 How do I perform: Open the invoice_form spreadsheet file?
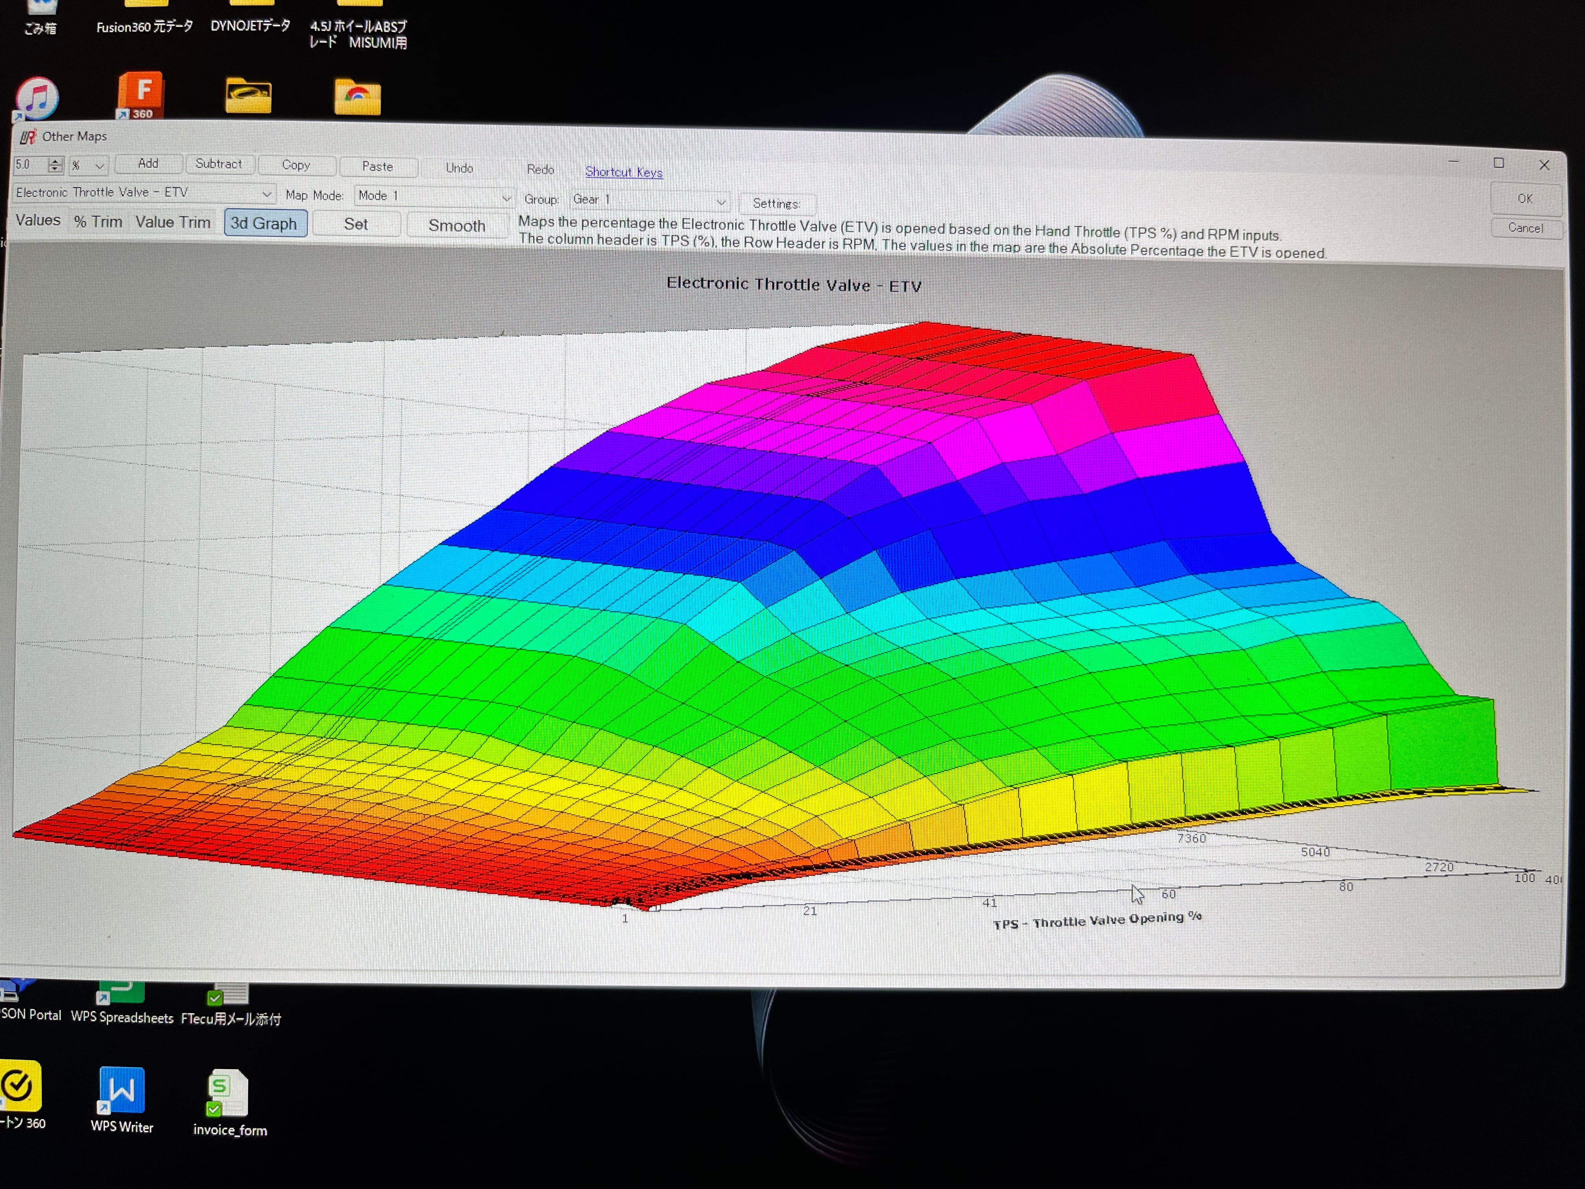pos(227,1094)
